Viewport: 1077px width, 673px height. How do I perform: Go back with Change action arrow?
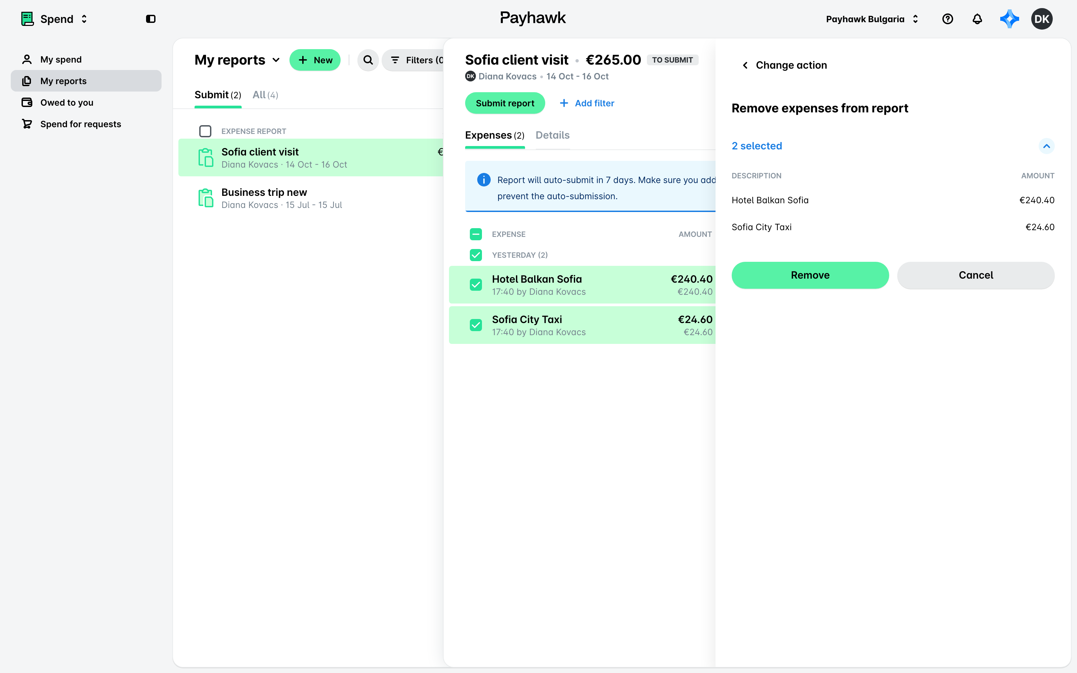point(745,65)
